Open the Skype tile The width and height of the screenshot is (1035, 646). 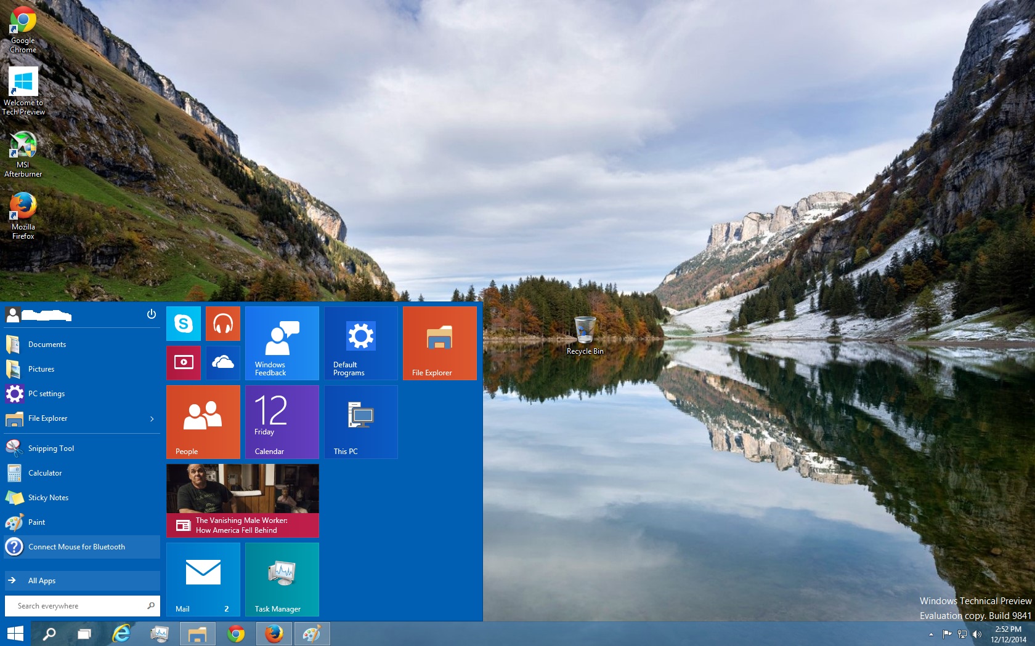(184, 324)
